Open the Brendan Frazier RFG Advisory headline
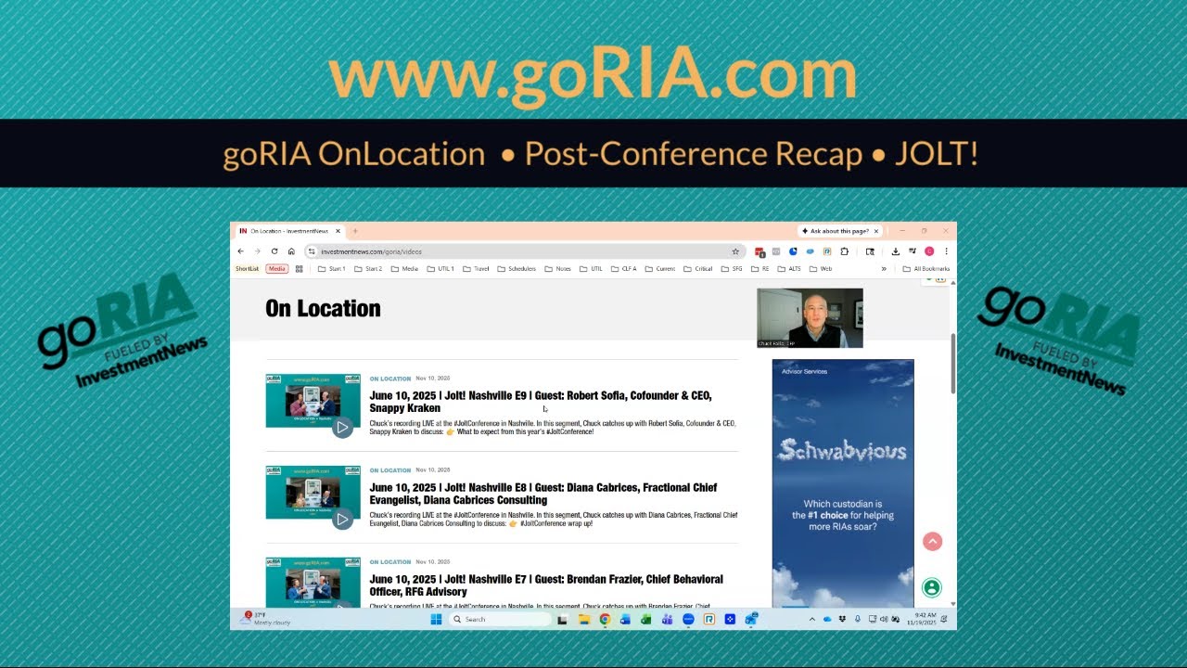 pyautogui.click(x=546, y=585)
